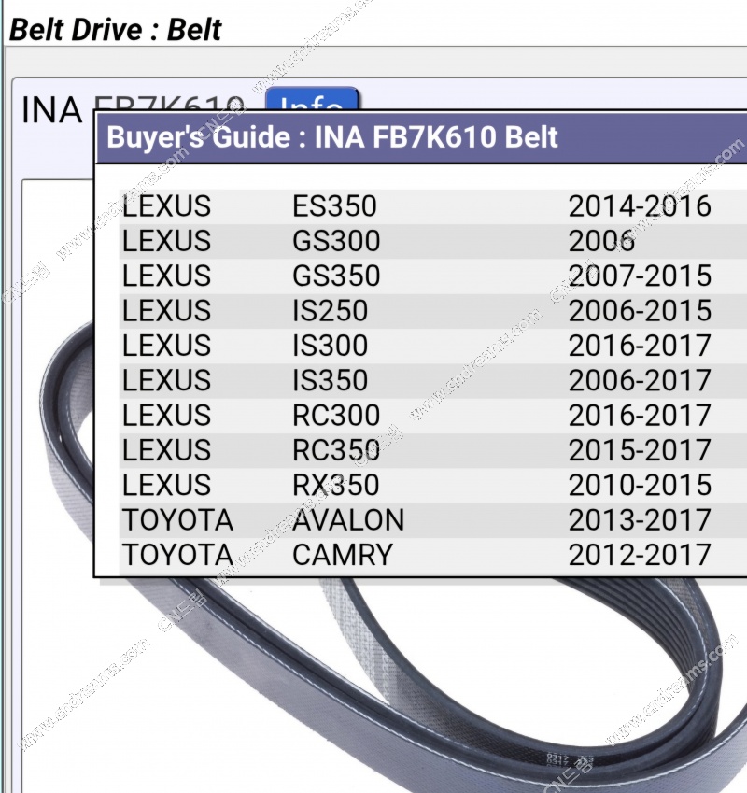Click the Belt Drive : Belt heading

[x=116, y=28]
